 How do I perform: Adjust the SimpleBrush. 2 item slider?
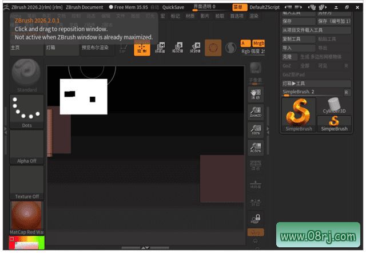[x=312, y=92]
